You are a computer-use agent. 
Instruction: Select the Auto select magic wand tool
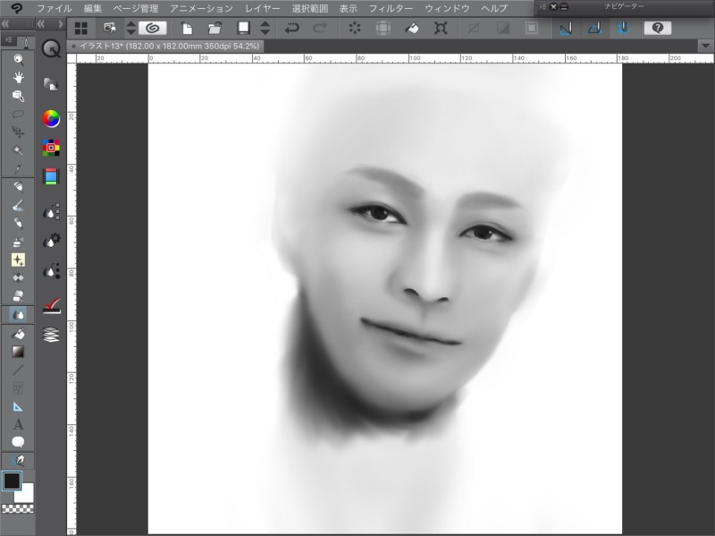point(18,150)
